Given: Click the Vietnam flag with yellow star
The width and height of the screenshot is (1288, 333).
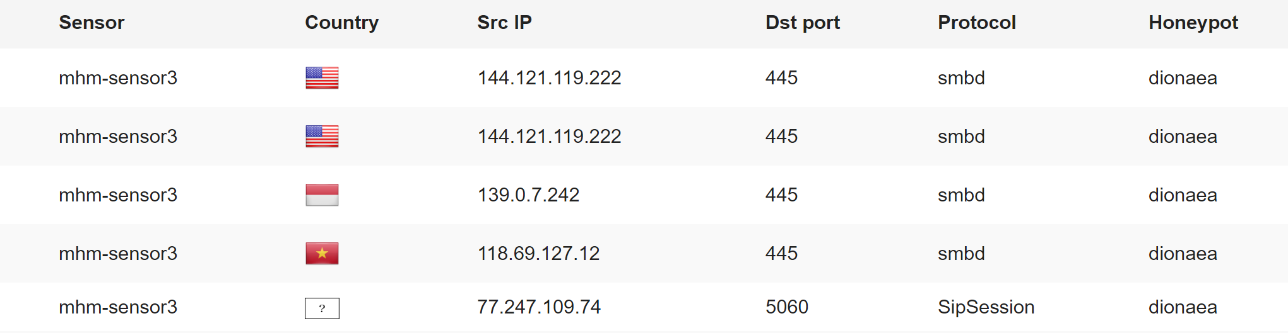Looking at the screenshot, I should tap(322, 254).
